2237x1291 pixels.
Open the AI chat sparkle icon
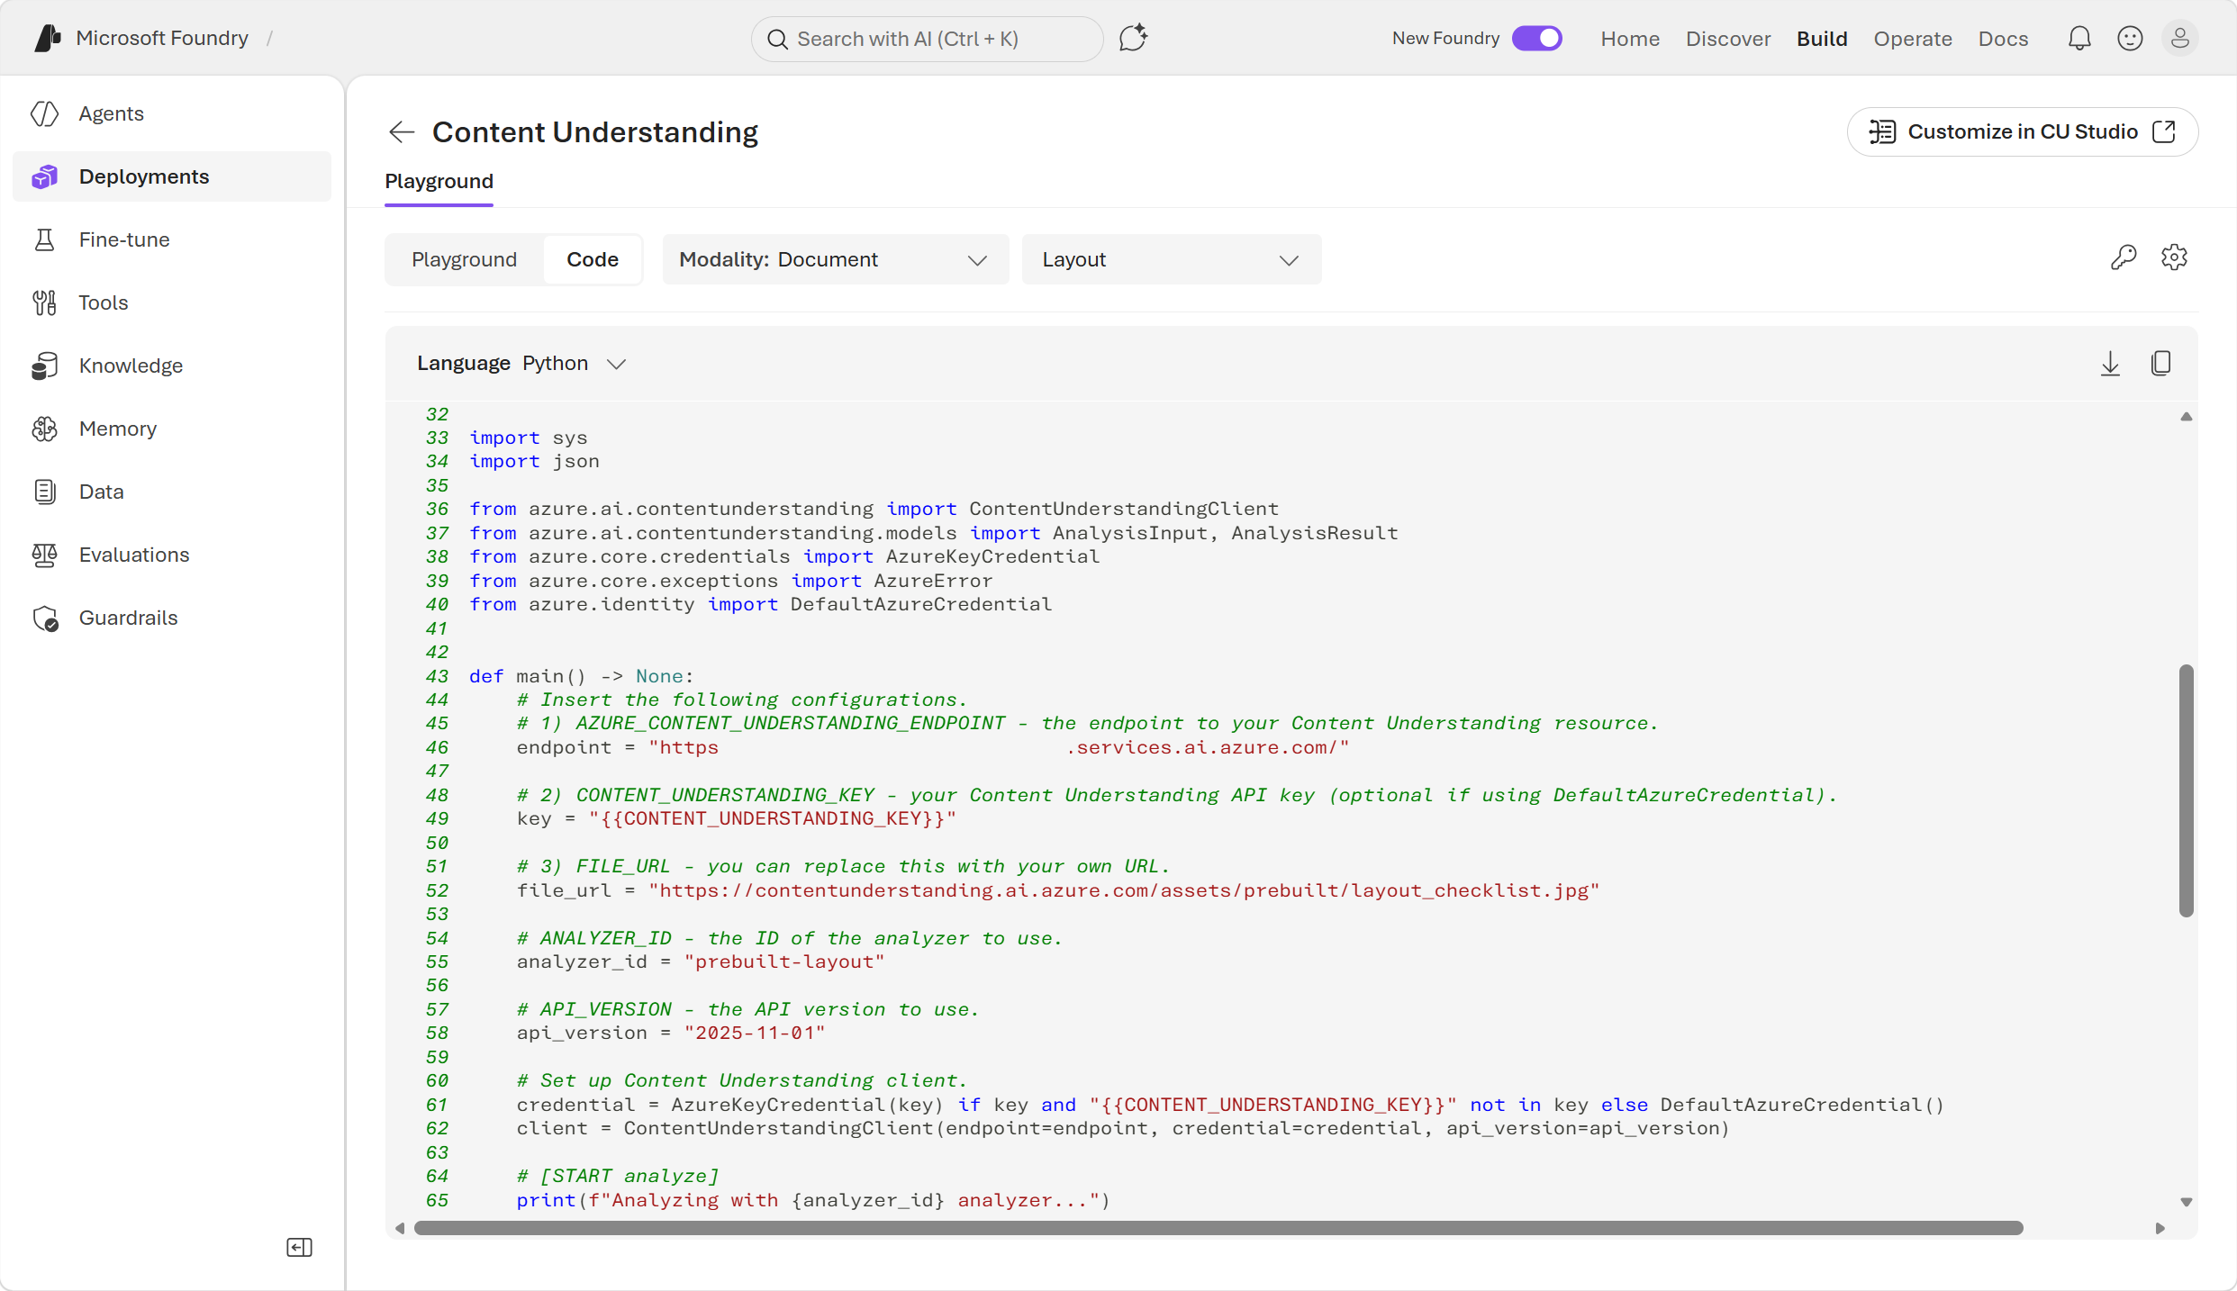pos(1133,39)
